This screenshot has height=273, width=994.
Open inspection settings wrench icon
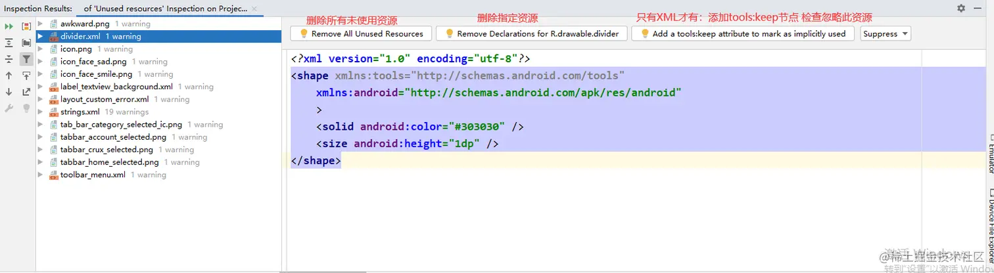click(x=9, y=108)
